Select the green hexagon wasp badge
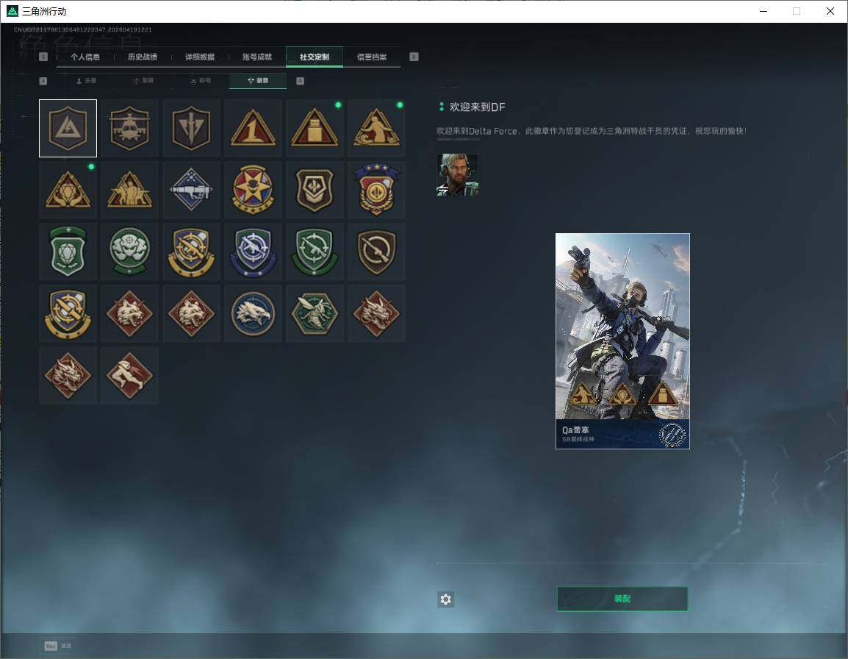 [x=315, y=313]
